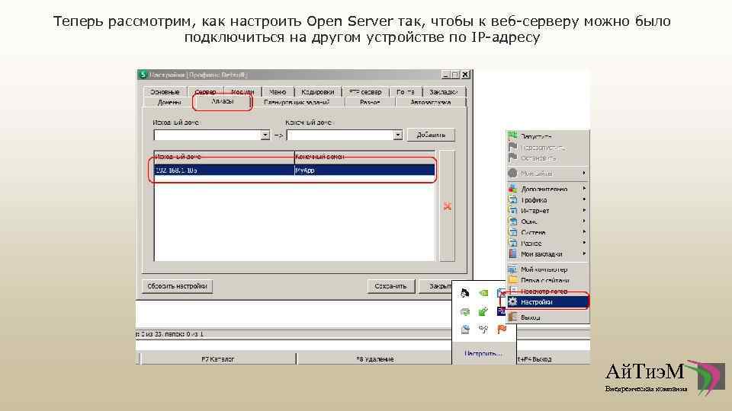The width and height of the screenshot is (732, 411).
Task: Expand the Дополнительно submenu
Action: click(x=547, y=189)
